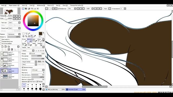Toggle visibility of layer Слой 2 *
Screen dimensions: 173x97
click(x=2, y=53)
